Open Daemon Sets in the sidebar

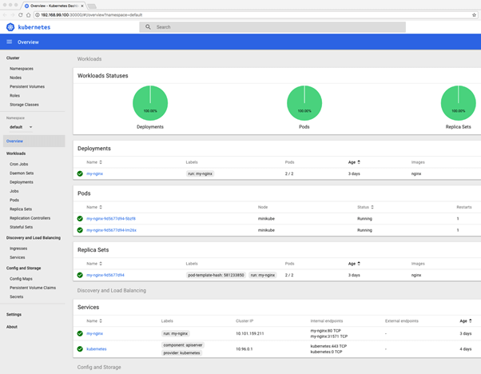pyautogui.click(x=22, y=173)
